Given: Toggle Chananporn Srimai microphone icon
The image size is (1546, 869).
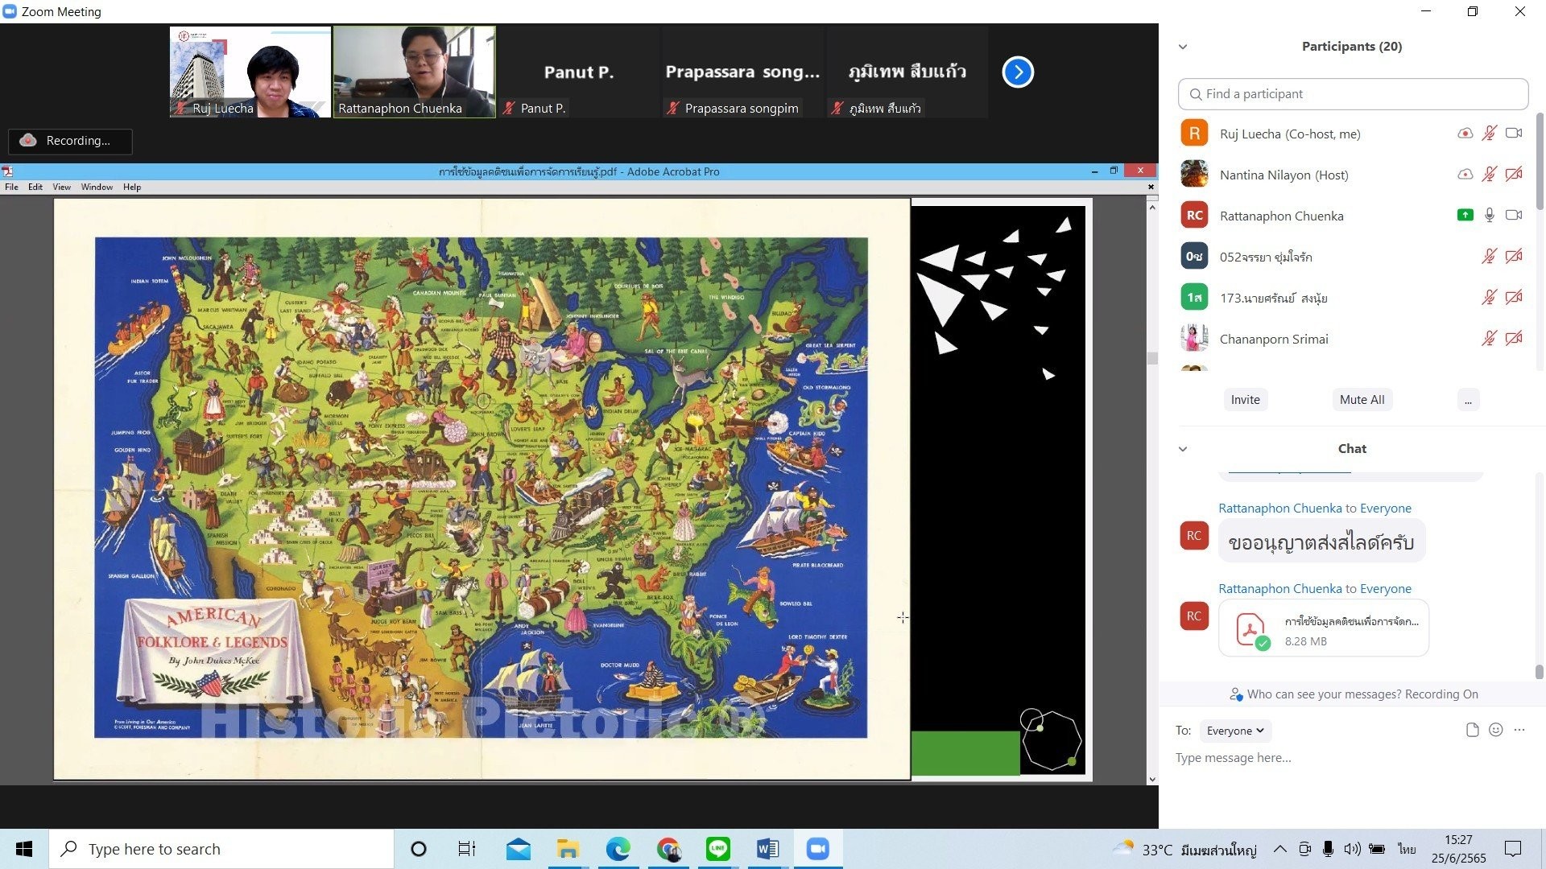Looking at the screenshot, I should (1489, 339).
